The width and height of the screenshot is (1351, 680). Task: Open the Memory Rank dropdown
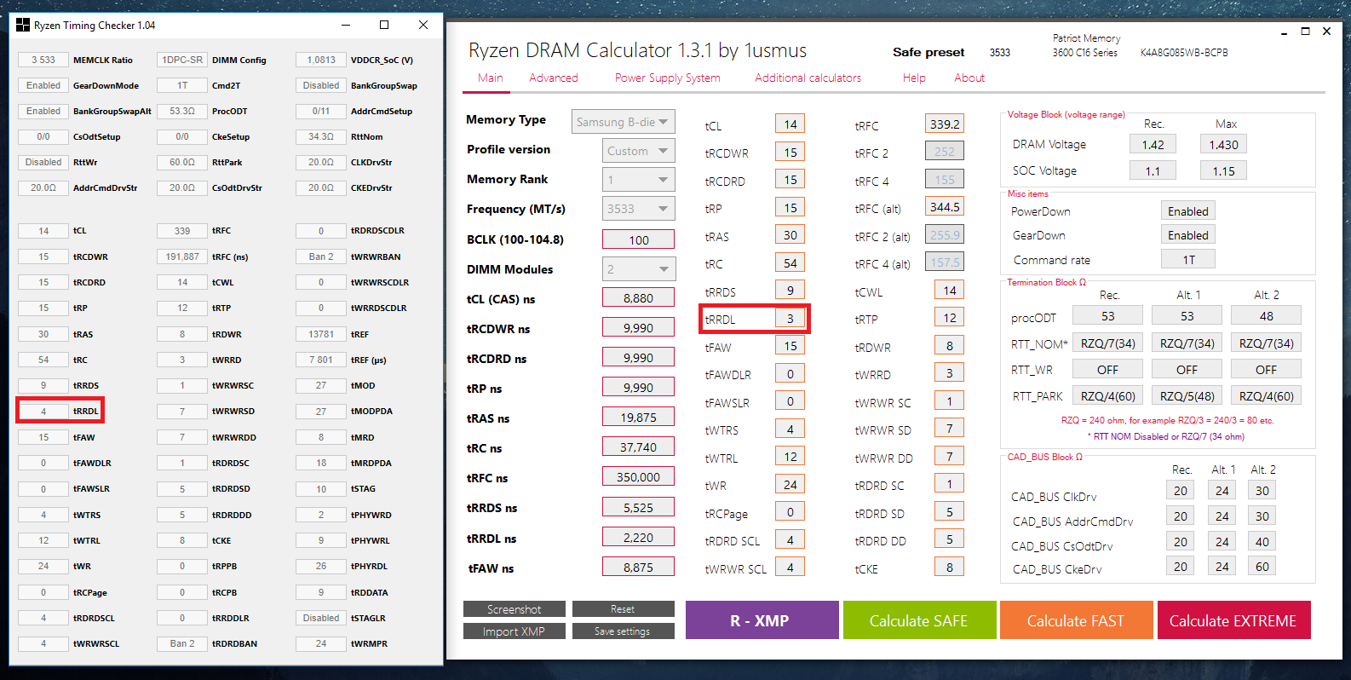coord(639,180)
